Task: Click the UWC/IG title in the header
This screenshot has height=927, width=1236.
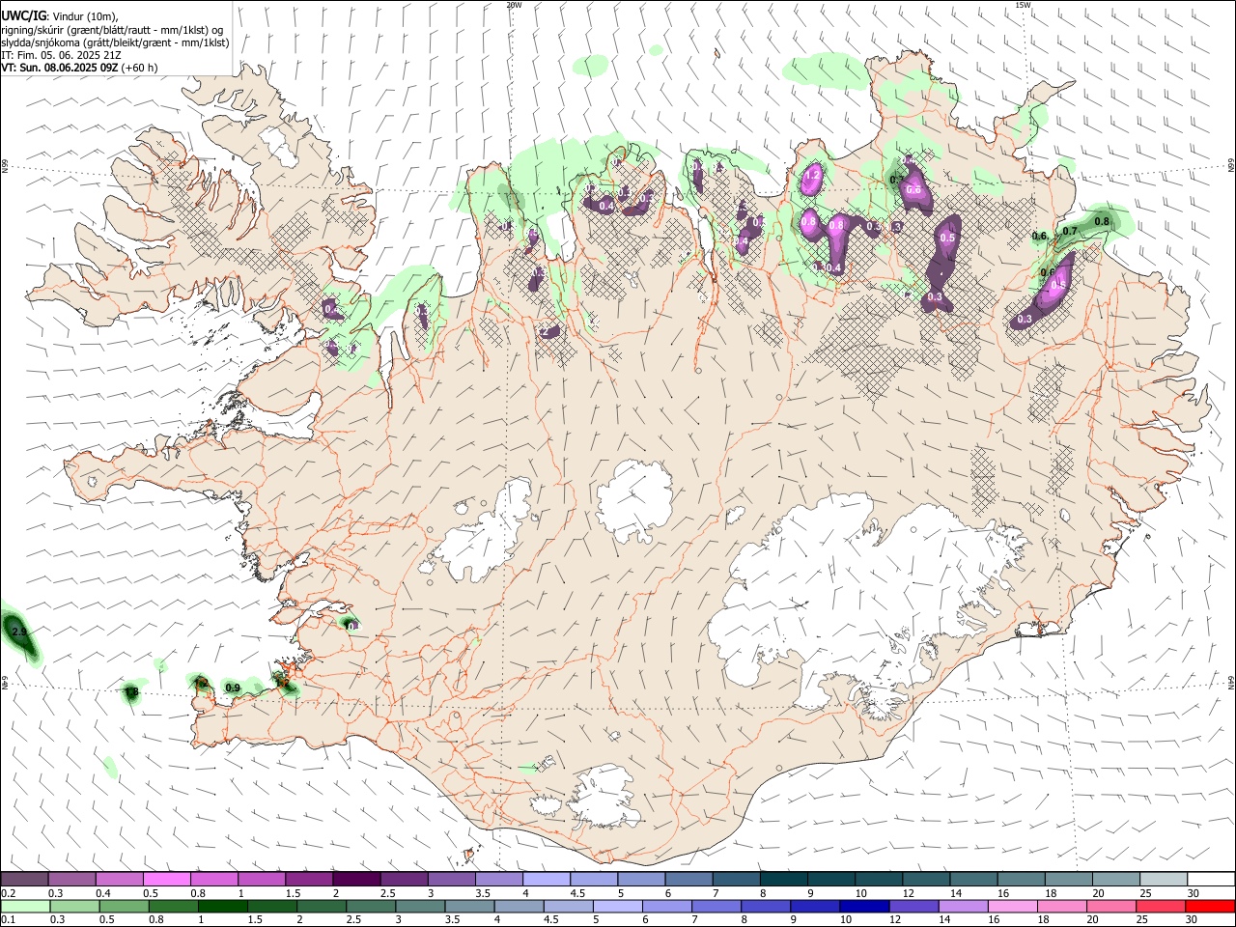Action: point(23,15)
